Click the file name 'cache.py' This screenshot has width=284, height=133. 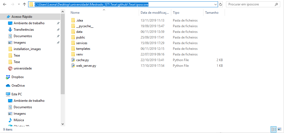pyautogui.click(x=82, y=60)
